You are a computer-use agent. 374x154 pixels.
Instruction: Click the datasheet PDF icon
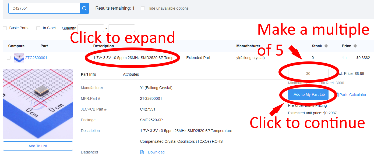point(142,152)
